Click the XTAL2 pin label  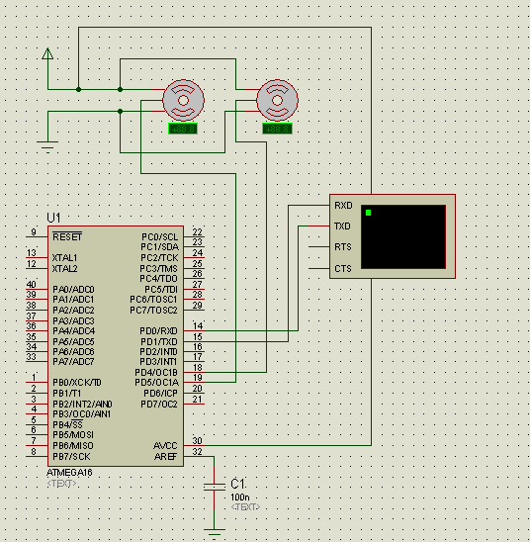tap(64, 268)
